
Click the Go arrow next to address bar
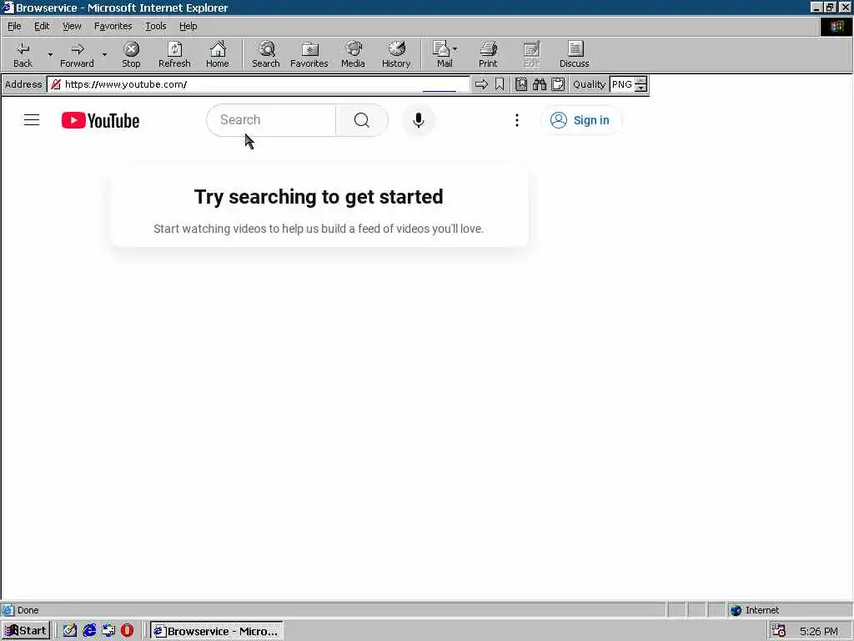pyautogui.click(x=481, y=84)
